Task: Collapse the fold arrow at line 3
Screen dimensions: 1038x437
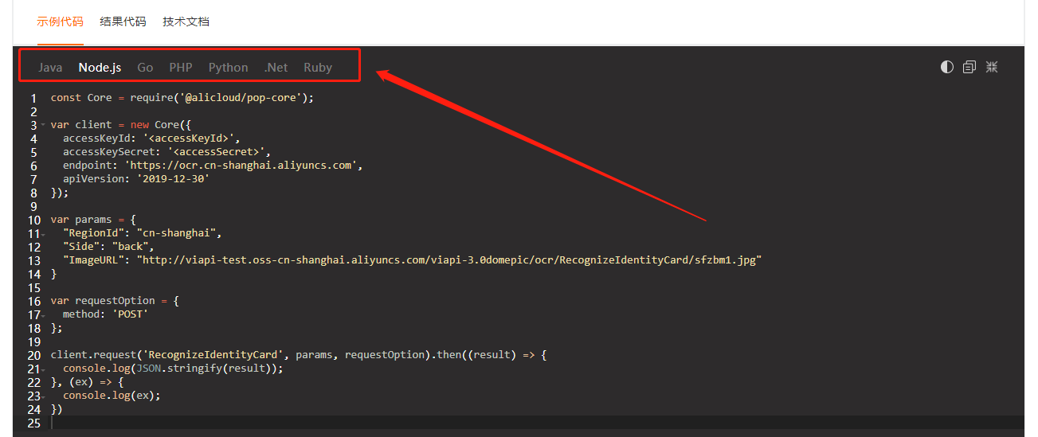Action: (43, 125)
